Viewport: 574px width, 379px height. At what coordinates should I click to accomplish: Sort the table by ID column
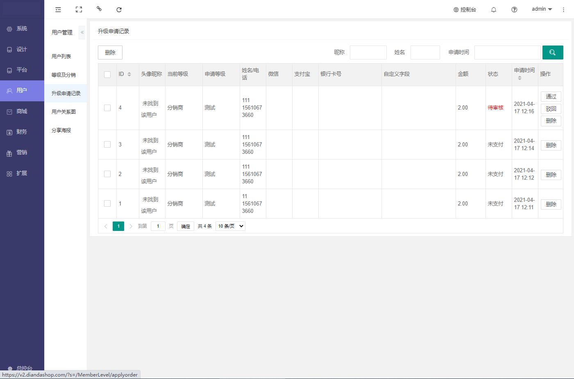129,74
